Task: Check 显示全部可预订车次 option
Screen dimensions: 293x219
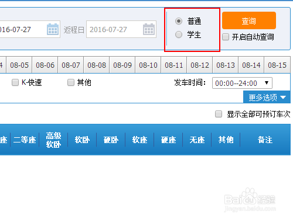Action: click(219, 114)
